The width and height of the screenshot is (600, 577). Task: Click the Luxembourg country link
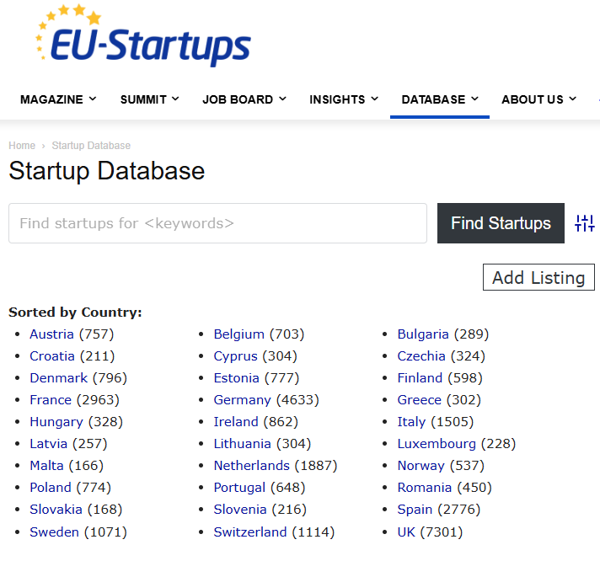(437, 444)
